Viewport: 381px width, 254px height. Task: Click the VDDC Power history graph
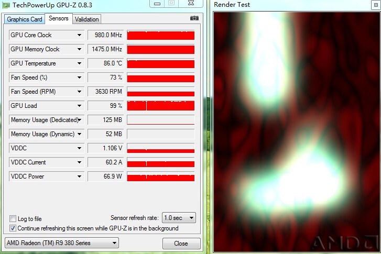coord(160,176)
